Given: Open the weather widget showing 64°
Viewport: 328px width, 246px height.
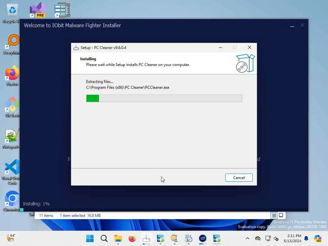Looking at the screenshot, I should coord(11,238).
